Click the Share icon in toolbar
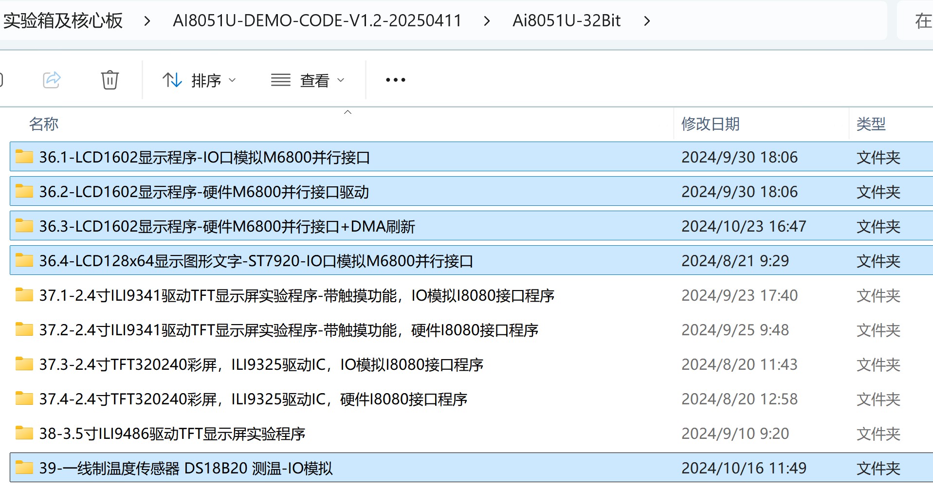 [52, 80]
